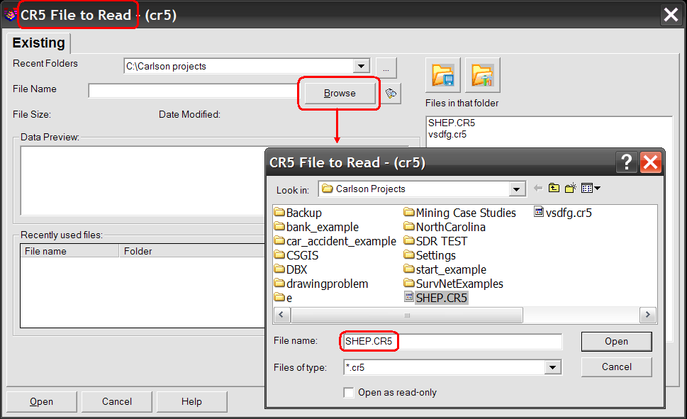Screen dimensions: 687x419
Task: Select the SurvNetExamples folder
Action: coord(454,284)
